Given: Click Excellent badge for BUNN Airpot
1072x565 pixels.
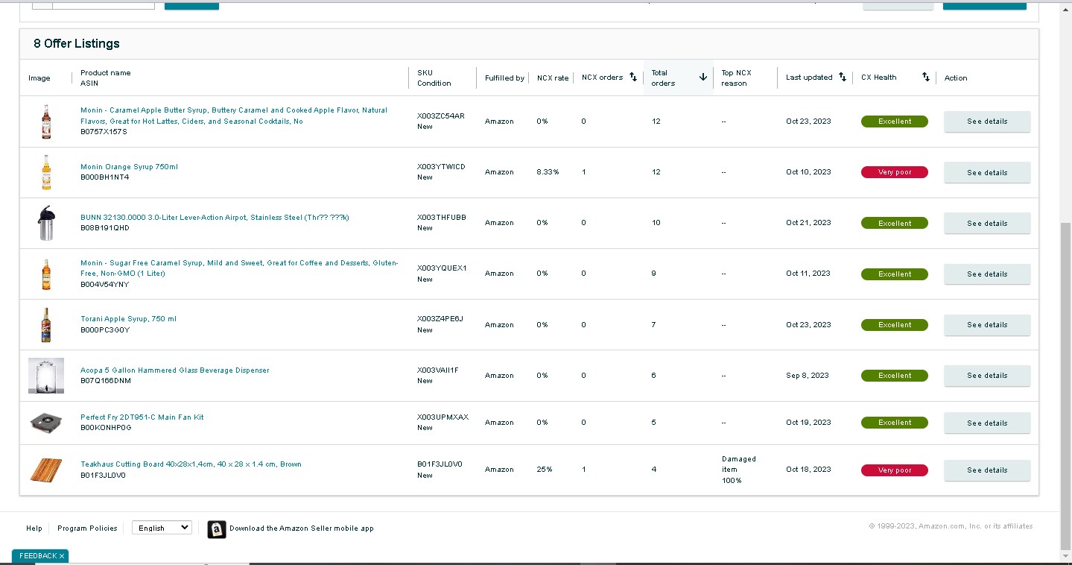Looking at the screenshot, I should coord(895,223).
